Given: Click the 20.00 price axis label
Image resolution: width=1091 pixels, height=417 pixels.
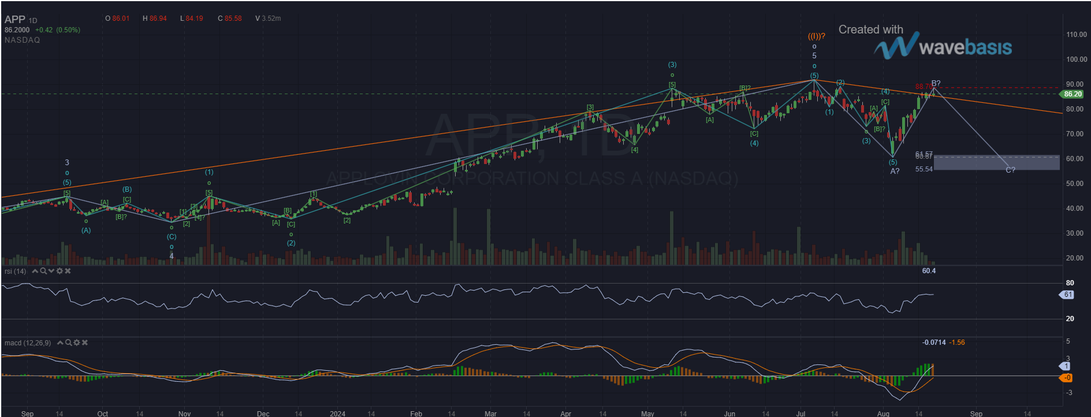Looking at the screenshot, I should [x=1075, y=258].
